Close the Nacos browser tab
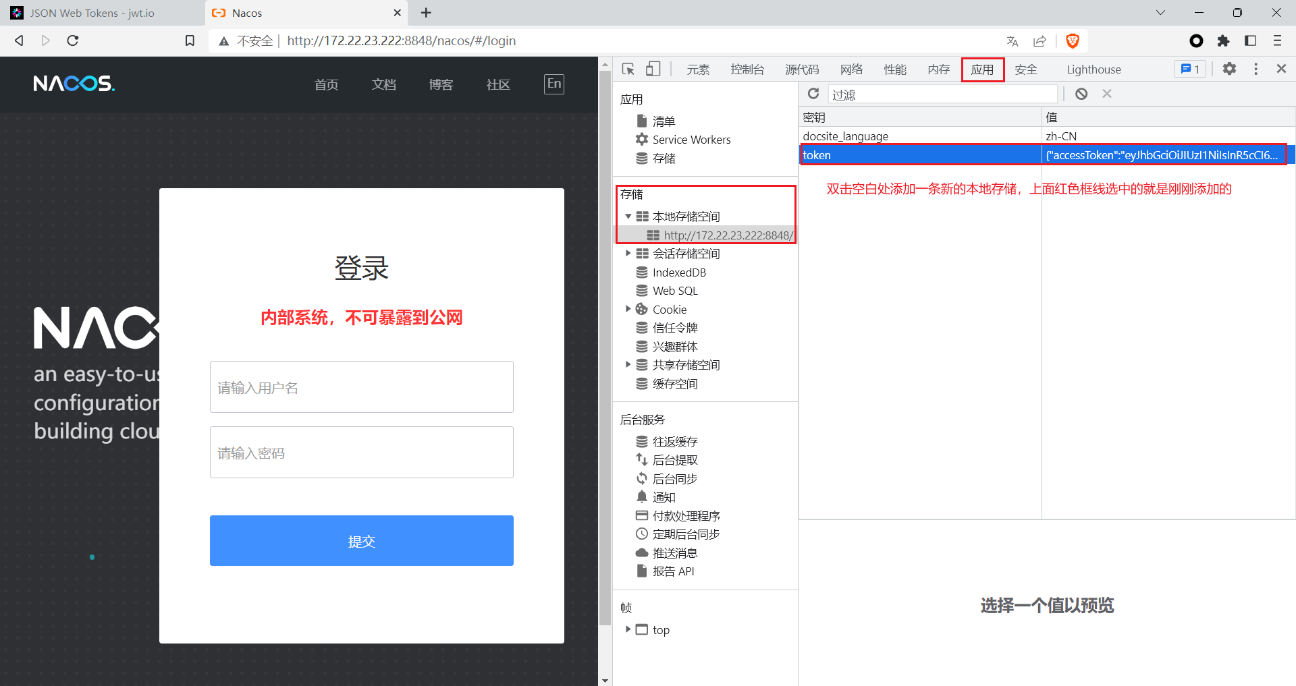The width and height of the screenshot is (1296, 686). point(397,13)
